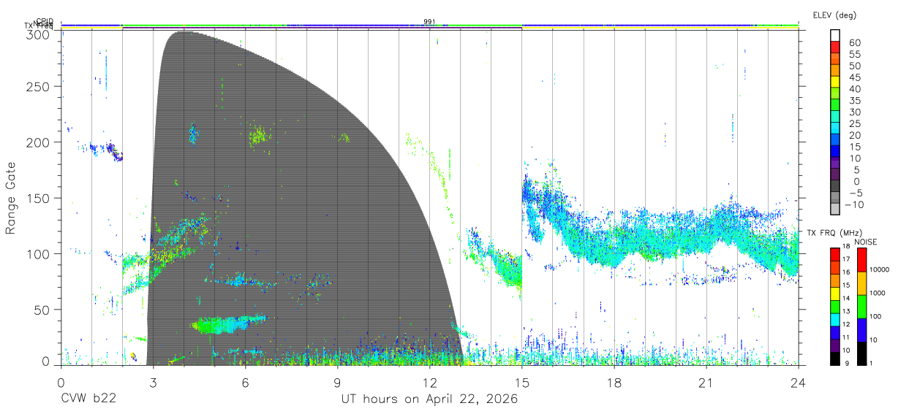Click the noise color strip above the plot
This screenshot has height=414, width=898.
[429, 26]
